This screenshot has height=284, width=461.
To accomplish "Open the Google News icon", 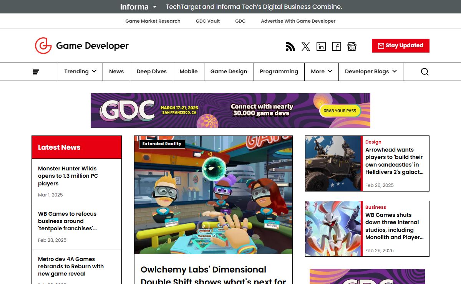I will 352,46.
